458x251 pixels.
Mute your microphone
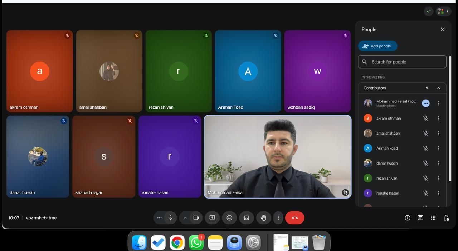pos(170,217)
